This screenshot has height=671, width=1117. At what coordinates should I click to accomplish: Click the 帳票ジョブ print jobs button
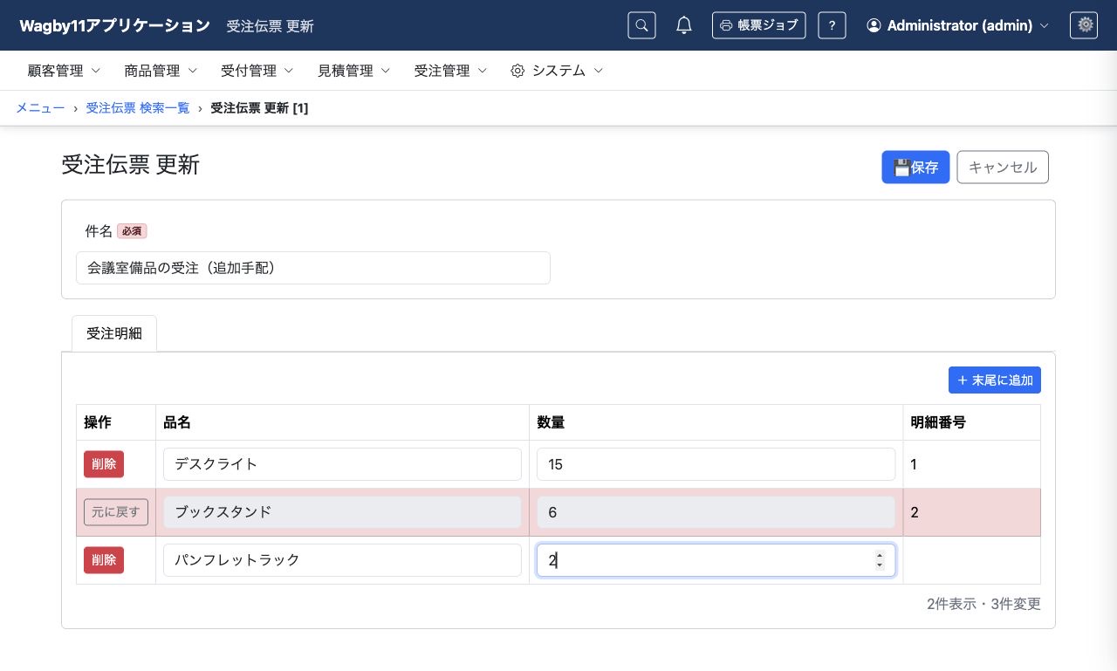[758, 25]
